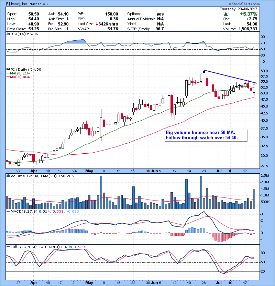The height and width of the screenshot is (286, 275).
Task: Click the 2.5M volume axis label
Action: click(x=265, y=176)
